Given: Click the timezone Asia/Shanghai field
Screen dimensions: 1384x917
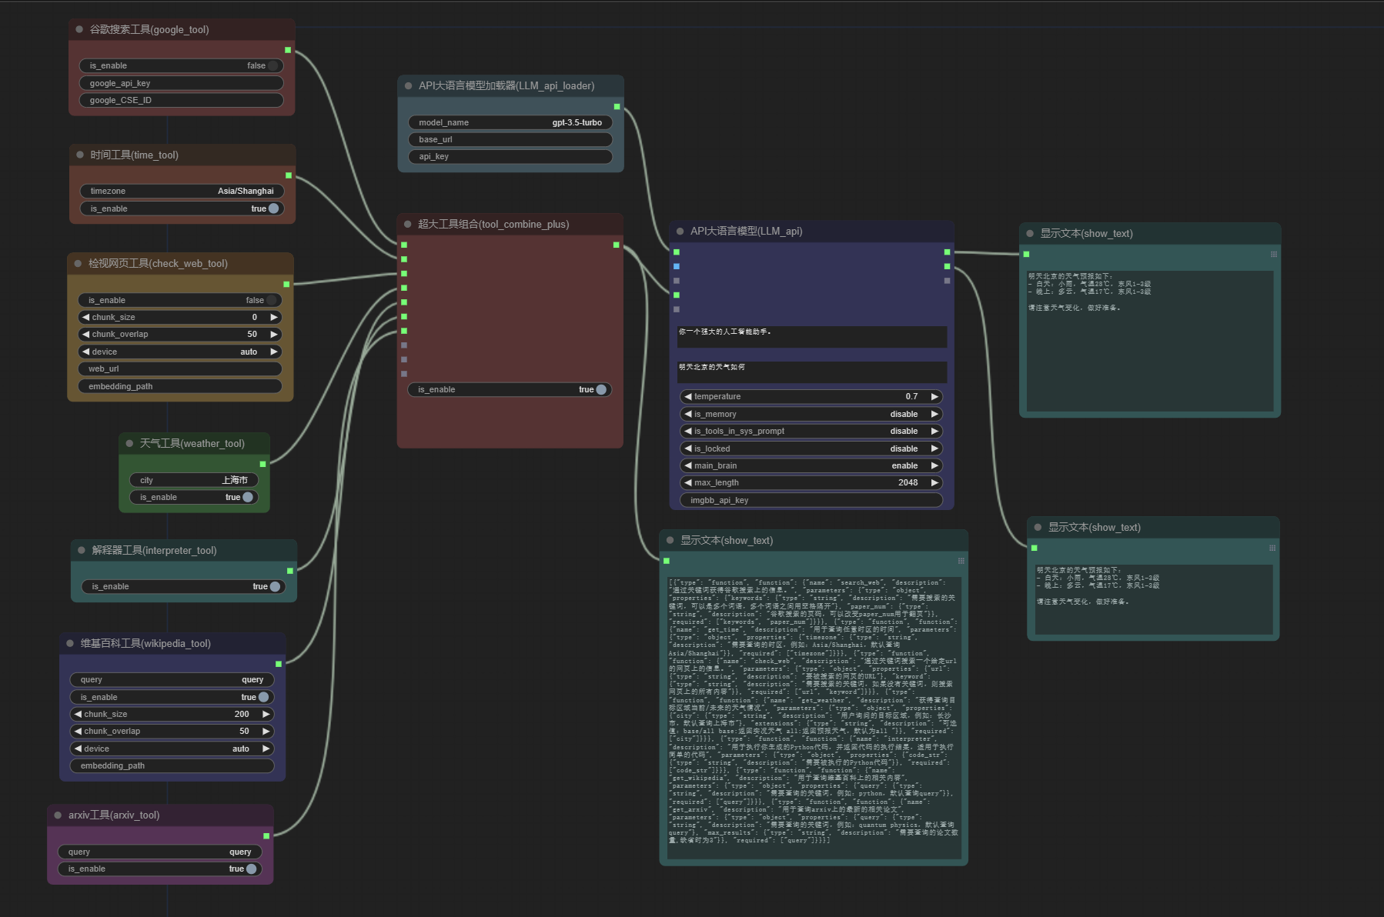Looking at the screenshot, I should [182, 191].
